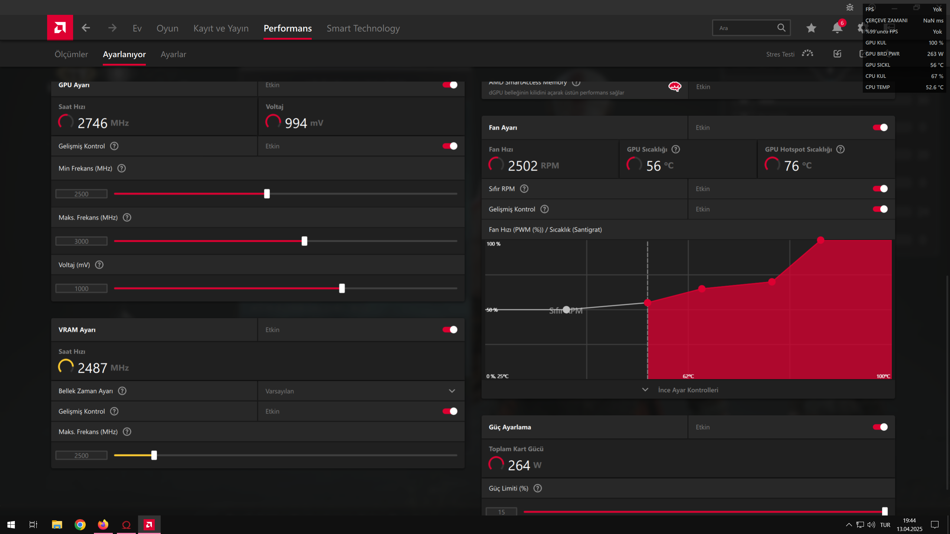Click the Stres Testi button

click(780, 54)
